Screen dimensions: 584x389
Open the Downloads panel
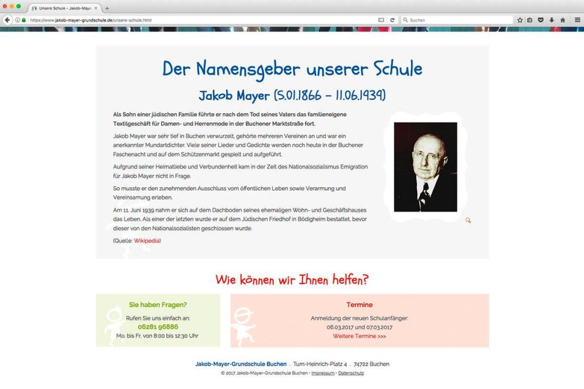(x=551, y=19)
